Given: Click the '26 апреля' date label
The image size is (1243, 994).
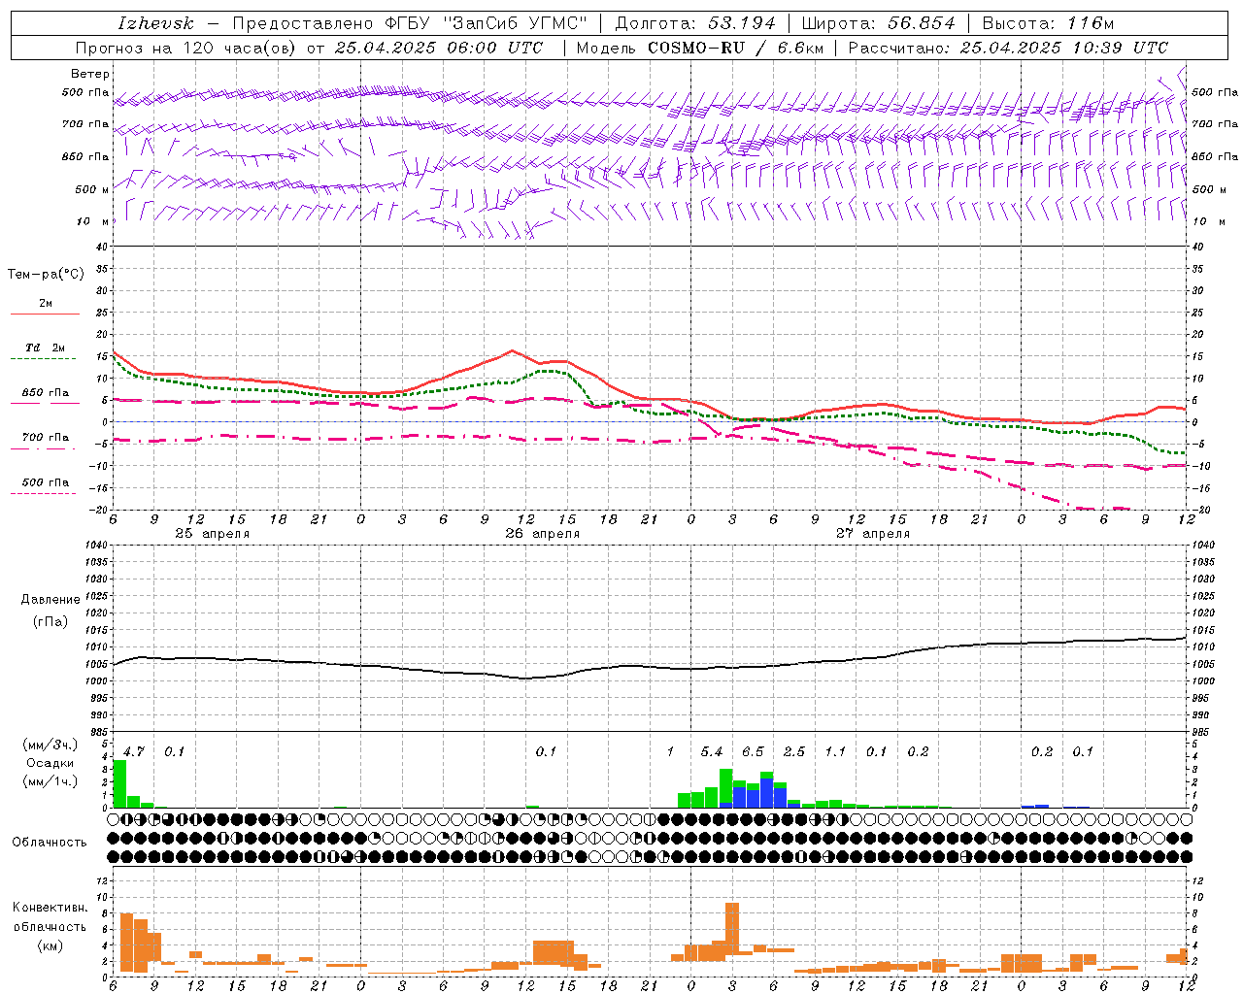Looking at the screenshot, I should click(542, 534).
